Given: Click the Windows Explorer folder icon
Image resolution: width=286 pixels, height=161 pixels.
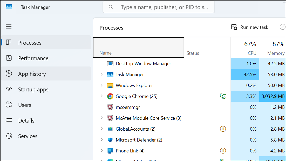Looking at the screenshot, I should [x=110, y=85].
